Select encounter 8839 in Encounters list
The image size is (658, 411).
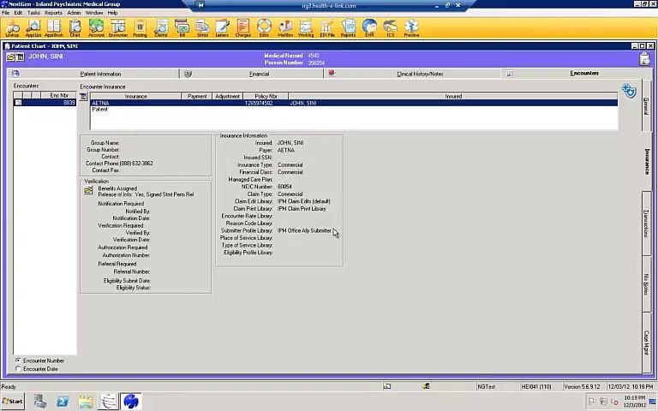click(45, 103)
